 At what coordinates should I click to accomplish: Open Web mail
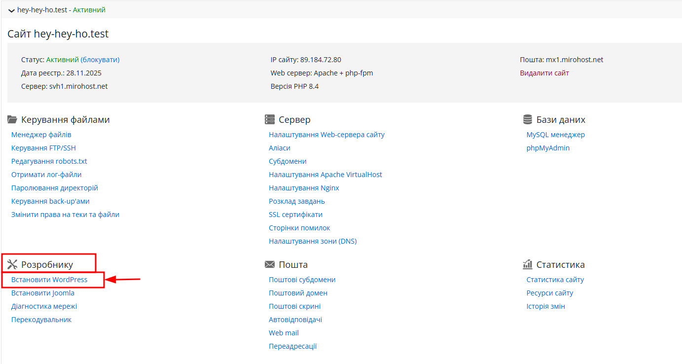[284, 332]
